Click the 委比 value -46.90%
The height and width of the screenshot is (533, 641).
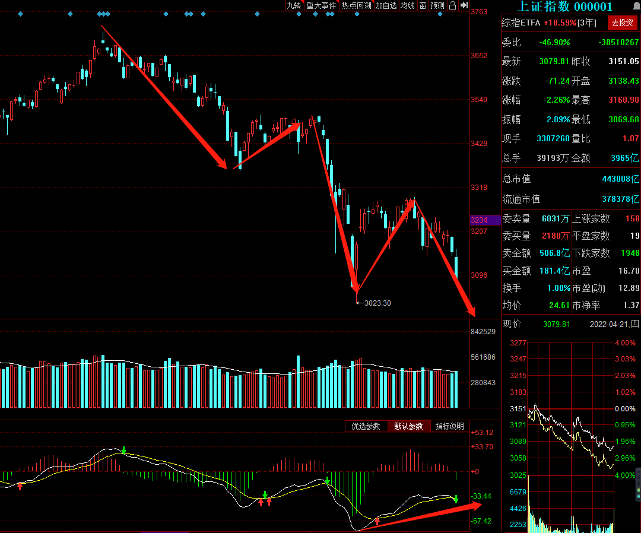click(x=554, y=43)
